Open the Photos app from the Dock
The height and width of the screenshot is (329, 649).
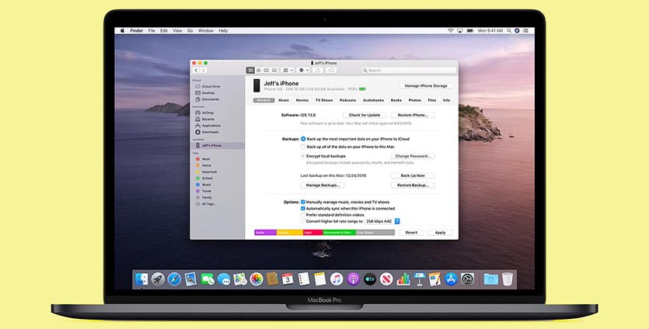click(256, 279)
